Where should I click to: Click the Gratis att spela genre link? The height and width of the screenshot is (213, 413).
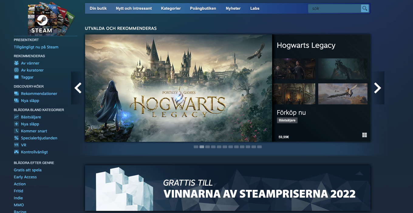point(28,170)
